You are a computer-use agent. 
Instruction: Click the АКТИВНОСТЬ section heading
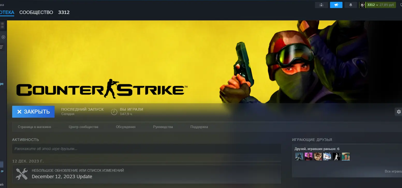[x=26, y=140]
